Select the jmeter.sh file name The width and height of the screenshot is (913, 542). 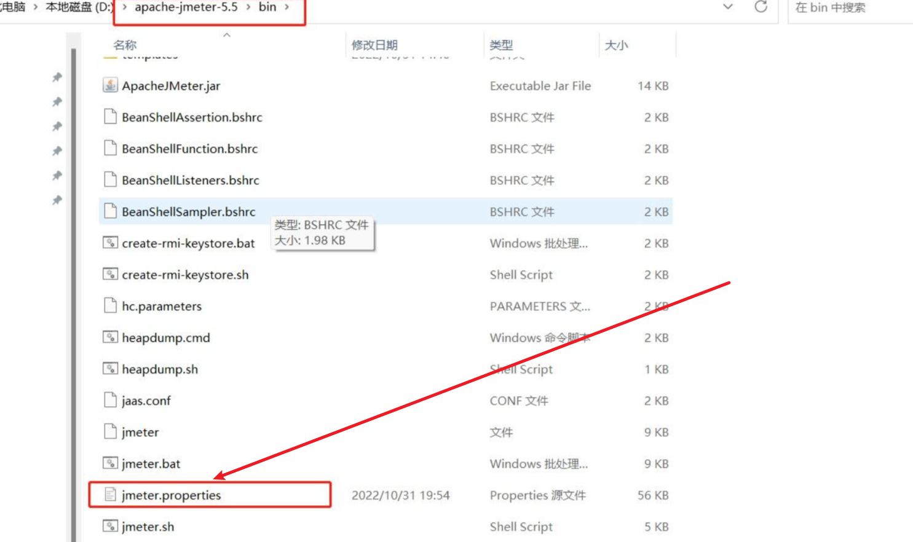point(148,527)
